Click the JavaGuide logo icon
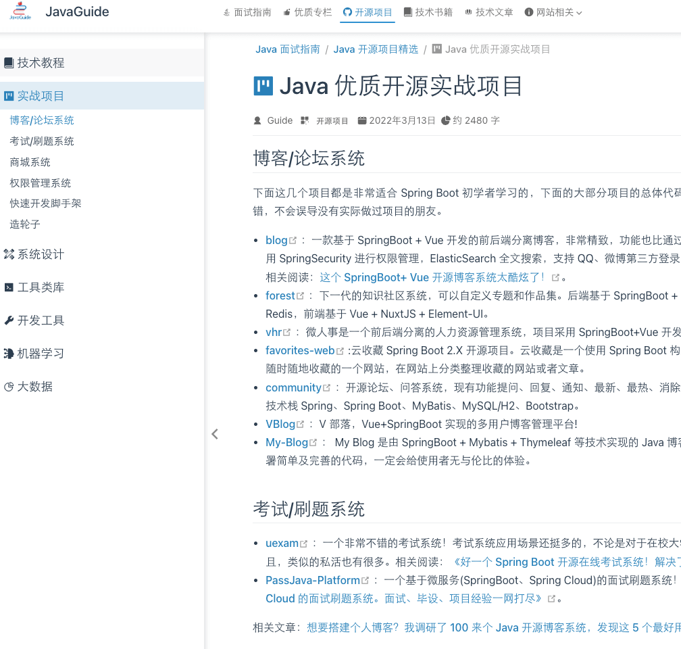The height and width of the screenshot is (649, 681). pos(20,11)
